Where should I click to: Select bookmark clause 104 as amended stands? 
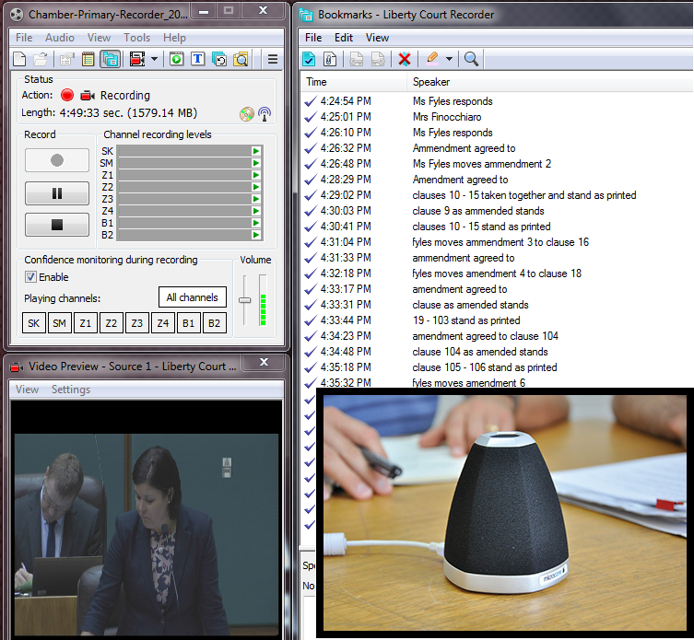[x=497, y=352]
